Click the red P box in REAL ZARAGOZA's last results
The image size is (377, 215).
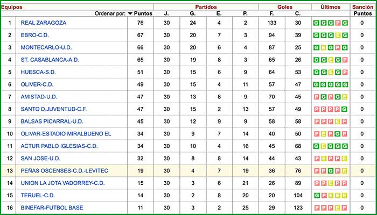(338, 23)
